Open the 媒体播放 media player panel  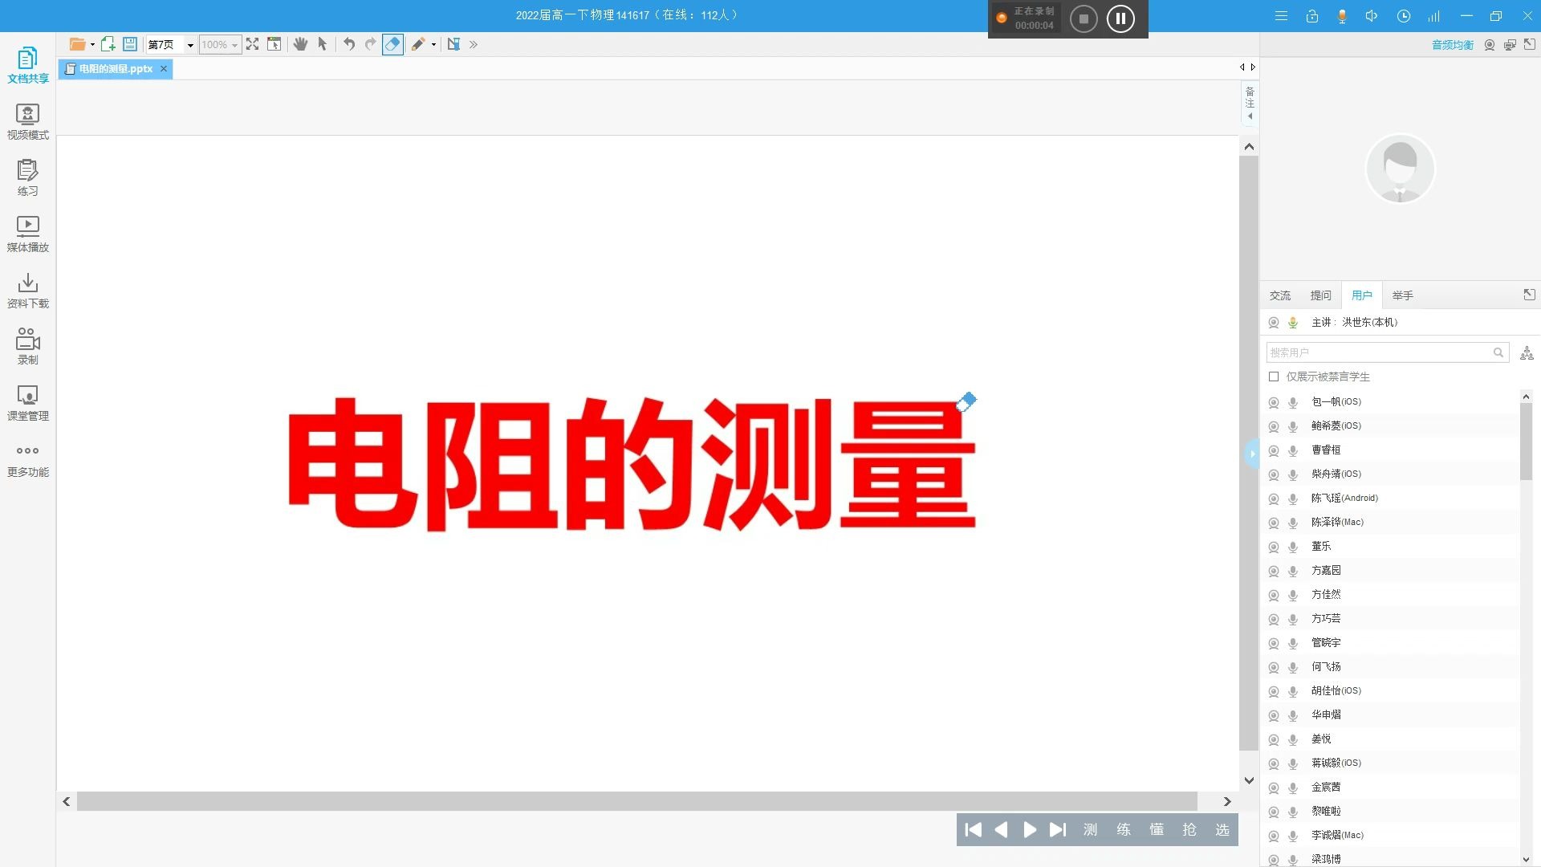point(27,233)
